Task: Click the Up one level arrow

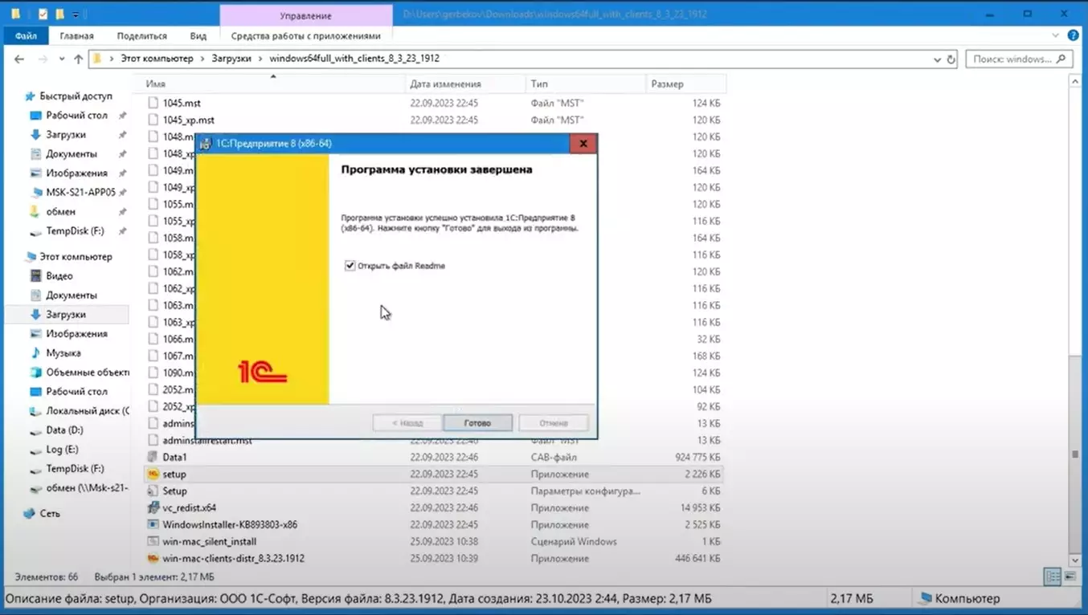Action: point(78,59)
